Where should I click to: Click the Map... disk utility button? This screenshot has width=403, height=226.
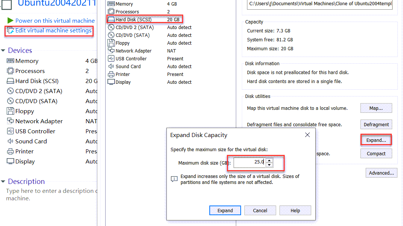click(376, 108)
